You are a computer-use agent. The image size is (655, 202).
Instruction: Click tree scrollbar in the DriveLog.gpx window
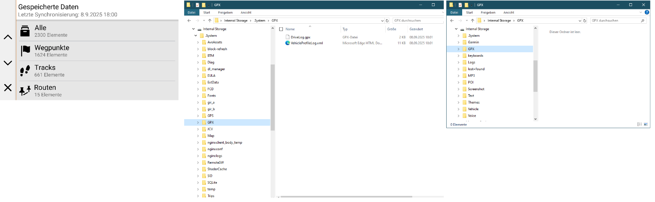click(273, 97)
